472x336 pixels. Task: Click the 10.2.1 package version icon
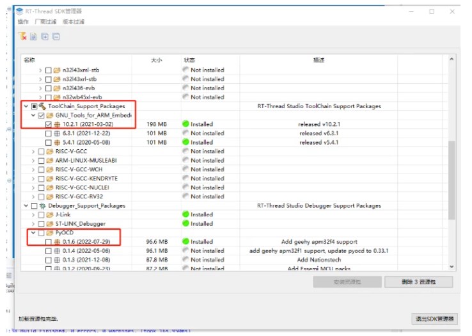[x=57, y=124]
